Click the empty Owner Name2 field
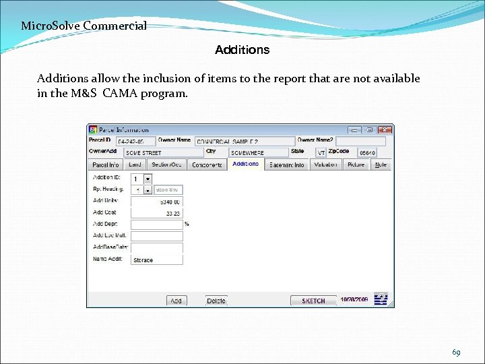Screen dimensions: 485x364 pos(360,142)
